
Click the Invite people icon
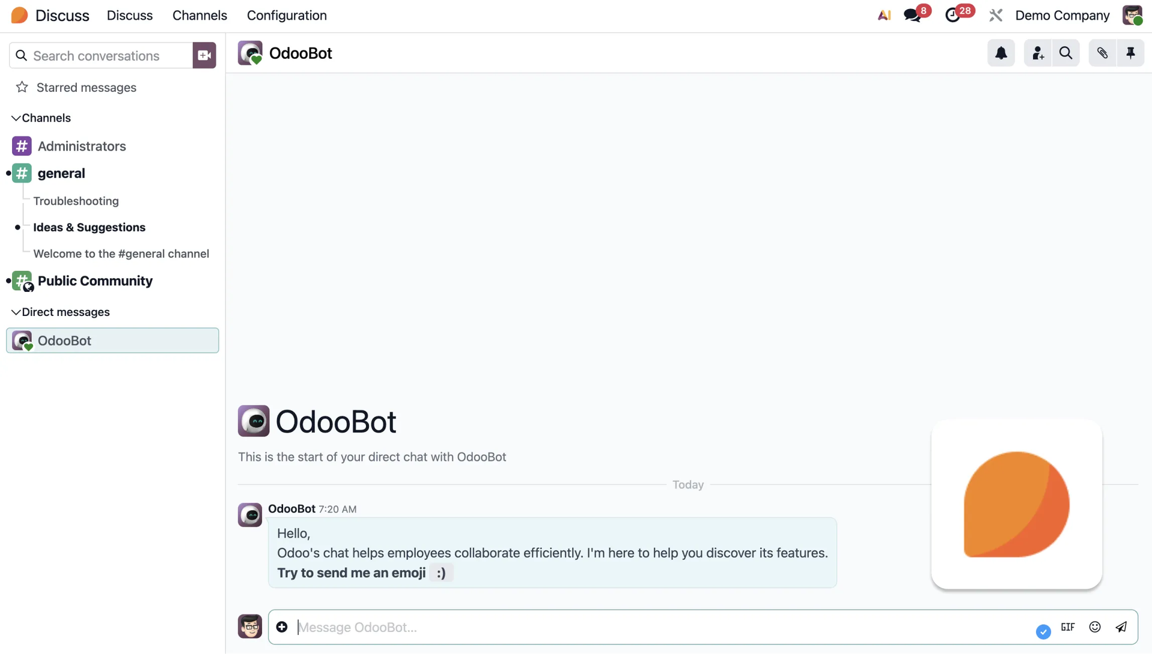[x=1038, y=53]
